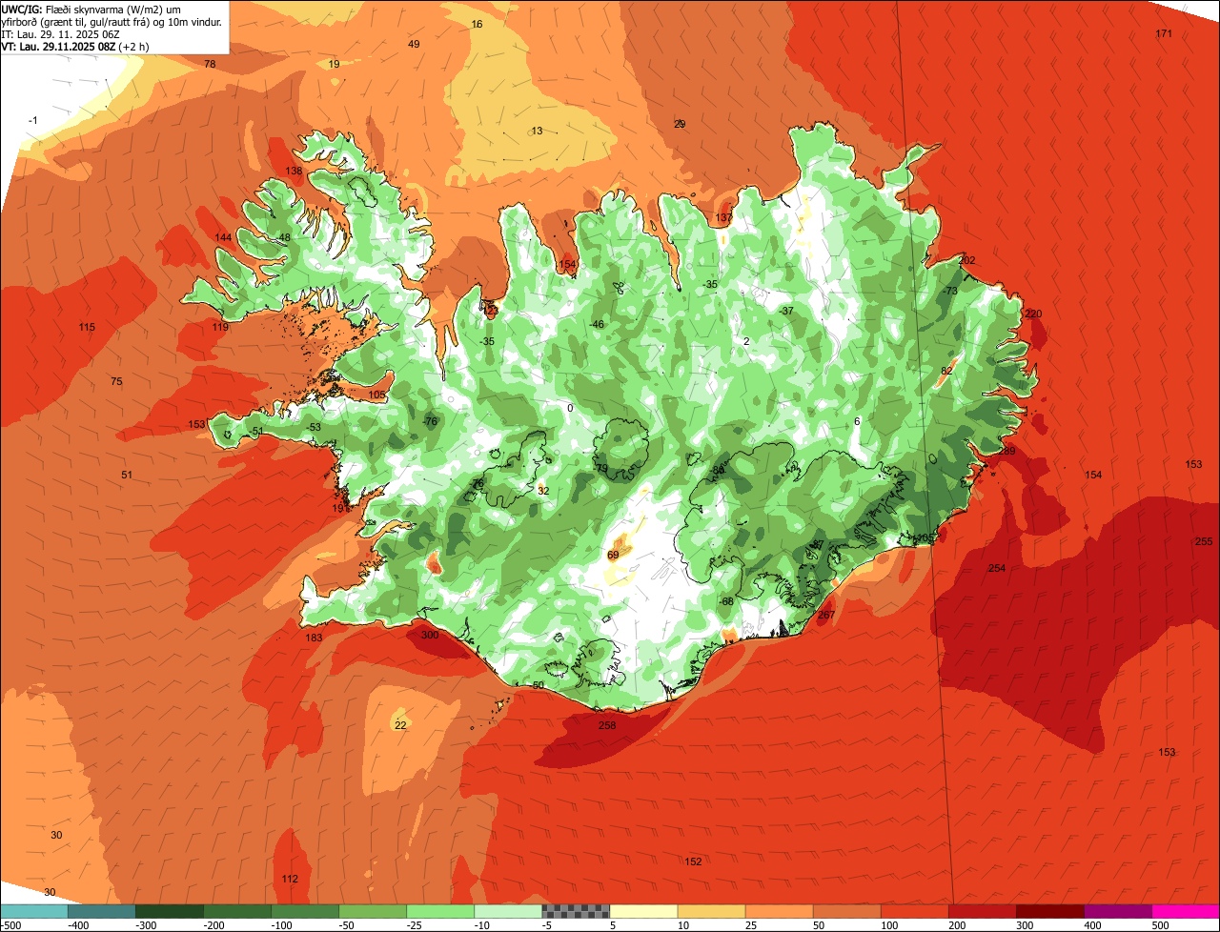Screen dimensions: 1220x932
Task: Click the map value -37
Action: [786, 311]
